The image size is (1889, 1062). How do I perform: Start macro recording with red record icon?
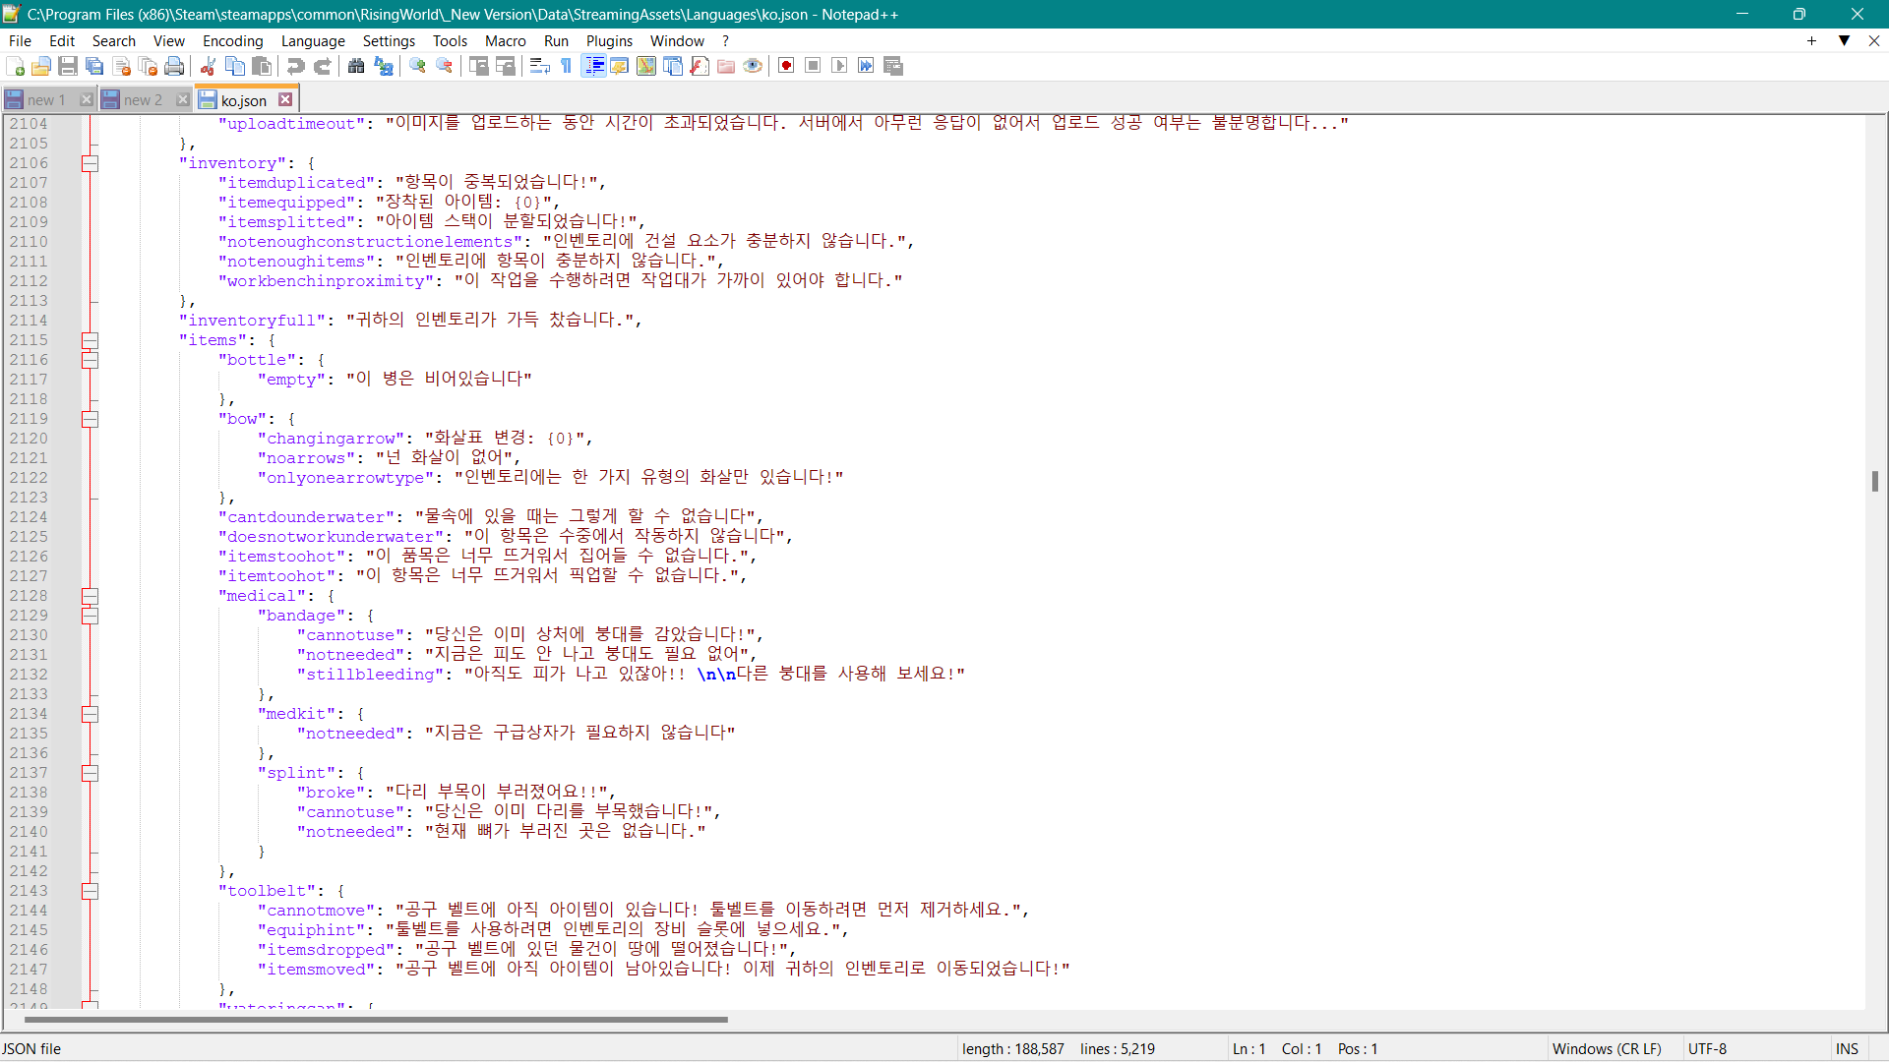[786, 66]
